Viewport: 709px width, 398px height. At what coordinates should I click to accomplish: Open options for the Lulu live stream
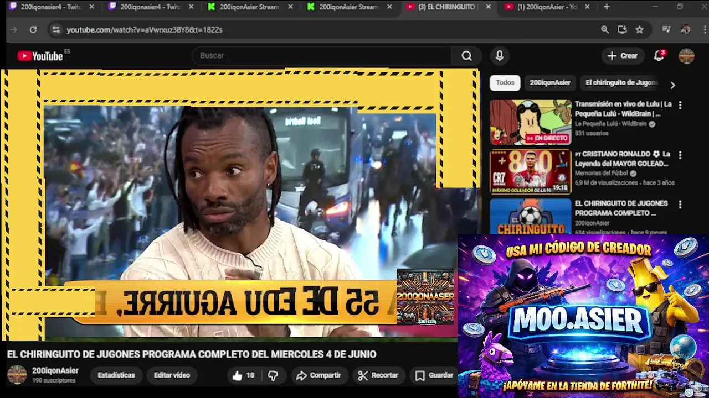coord(680,105)
